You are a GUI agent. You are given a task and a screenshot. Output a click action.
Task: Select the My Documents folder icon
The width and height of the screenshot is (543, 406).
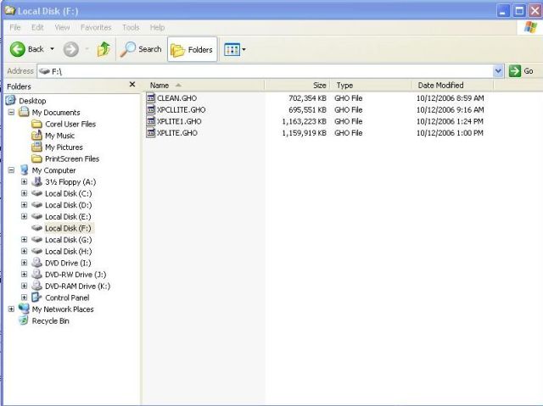[24, 112]
